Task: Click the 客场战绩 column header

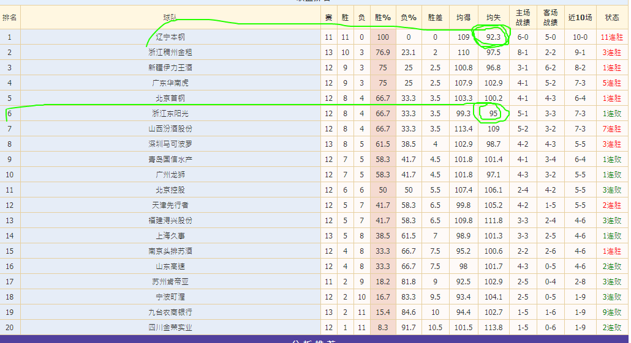Action: coord(550,17)
